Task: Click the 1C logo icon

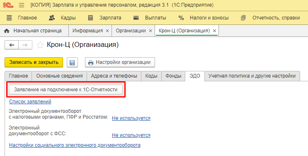Action: pyautogui.click(x=8, y=5)
